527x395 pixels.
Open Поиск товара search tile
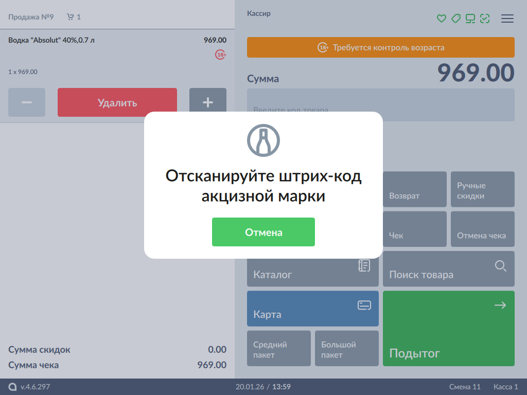448,269
